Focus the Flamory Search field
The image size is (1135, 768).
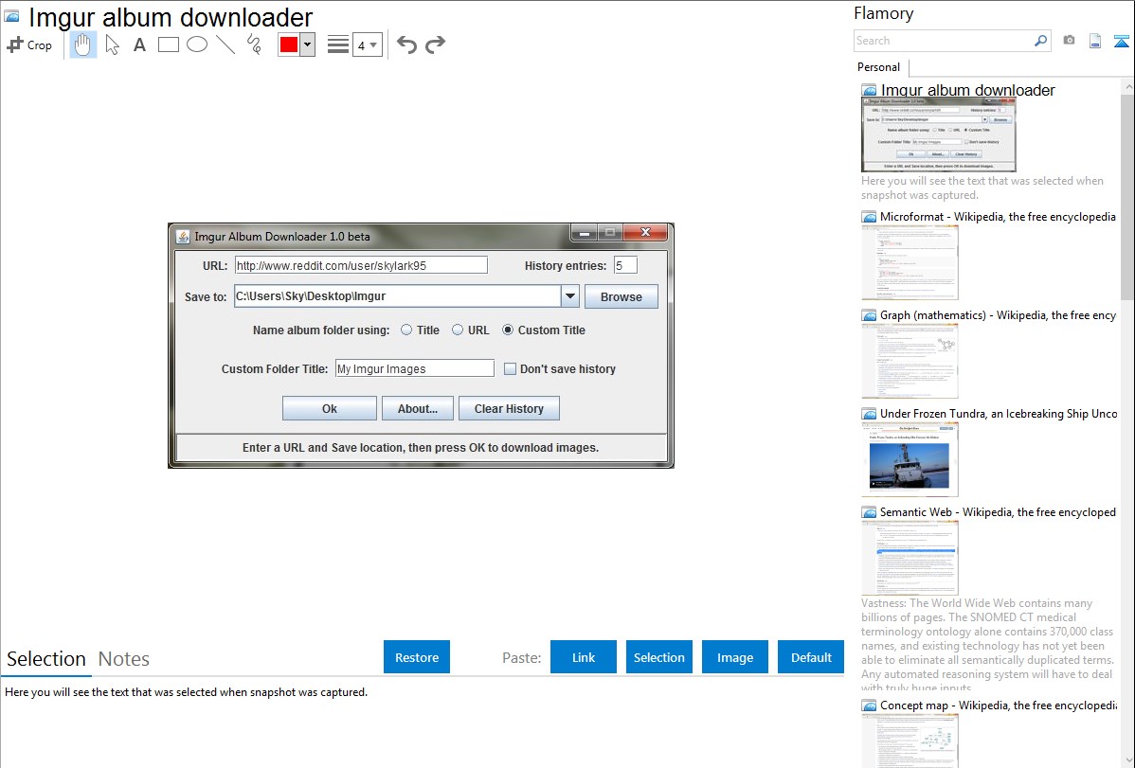[944, 41]
